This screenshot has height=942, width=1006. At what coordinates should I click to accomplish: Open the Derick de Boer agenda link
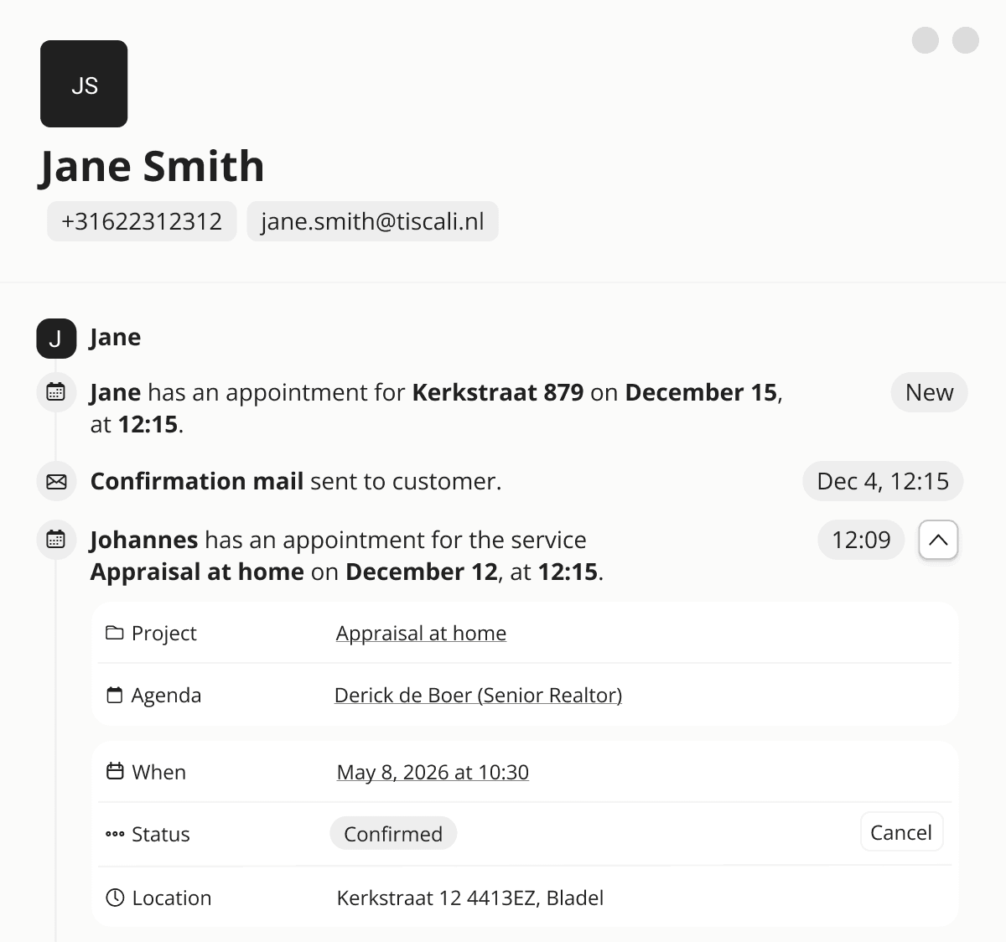(478, 695)
